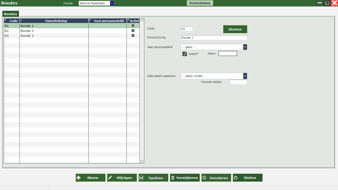The width and height of the screenshot is (338, 190).
Task: Open the Kleur color swatch box
Action: (x=228, y=53)
